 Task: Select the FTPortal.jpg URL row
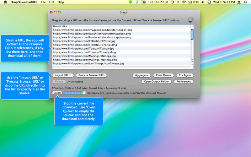[x=121, y=41]
